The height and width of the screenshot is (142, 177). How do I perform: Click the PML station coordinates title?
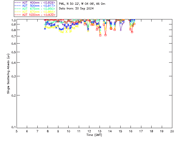click(x=82, y=4)
